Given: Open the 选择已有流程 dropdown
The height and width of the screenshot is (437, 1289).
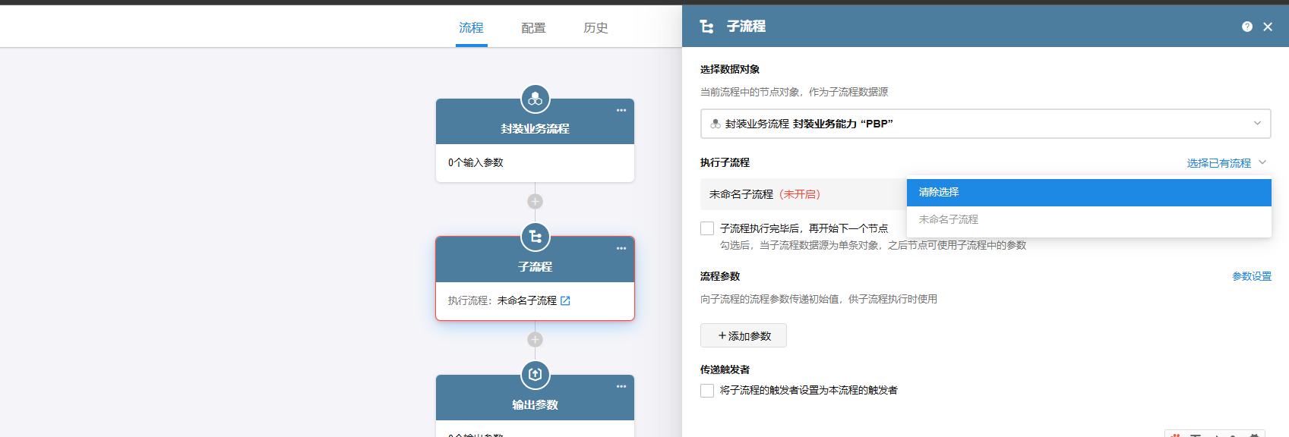Looking at the screenshot, I should tap(1226, 163).
